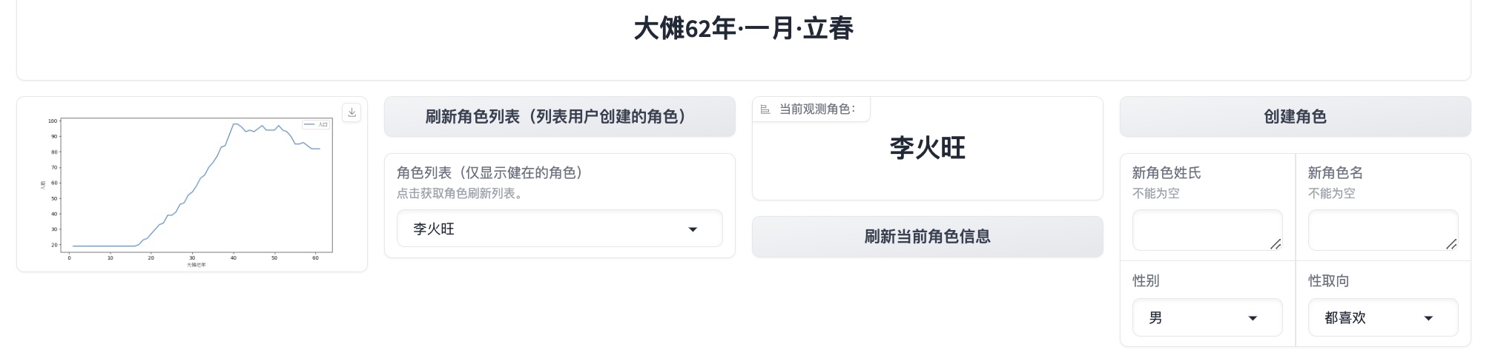The height and width of the screenshot is (361, 1501).
Task: Download the population chart image
Action: click(352, 112)
